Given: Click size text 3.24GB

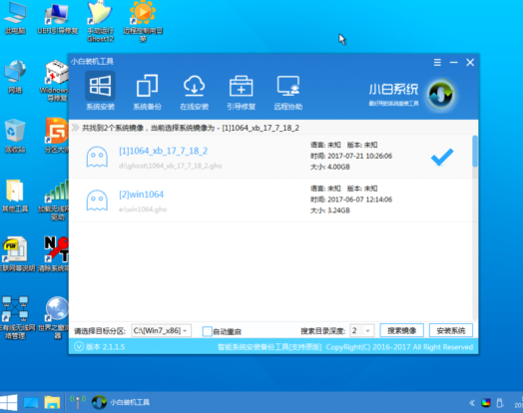Looking at the screenshot, I should (338, 210).
